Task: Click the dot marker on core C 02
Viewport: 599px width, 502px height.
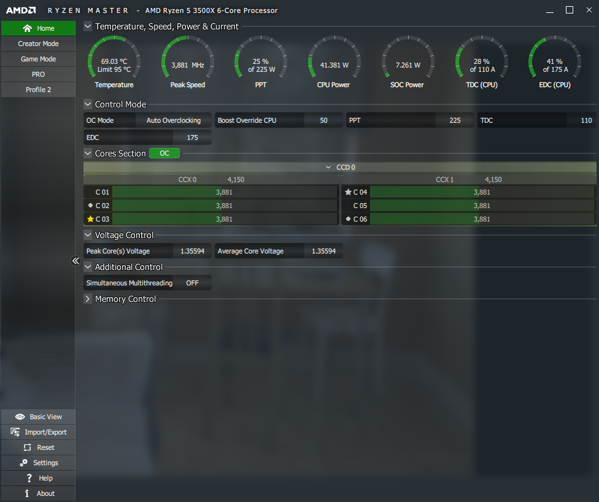Action: tap(91, 206)
